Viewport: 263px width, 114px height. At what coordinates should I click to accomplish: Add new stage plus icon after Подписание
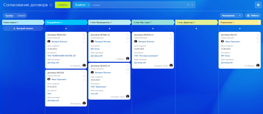click(259, 22)
